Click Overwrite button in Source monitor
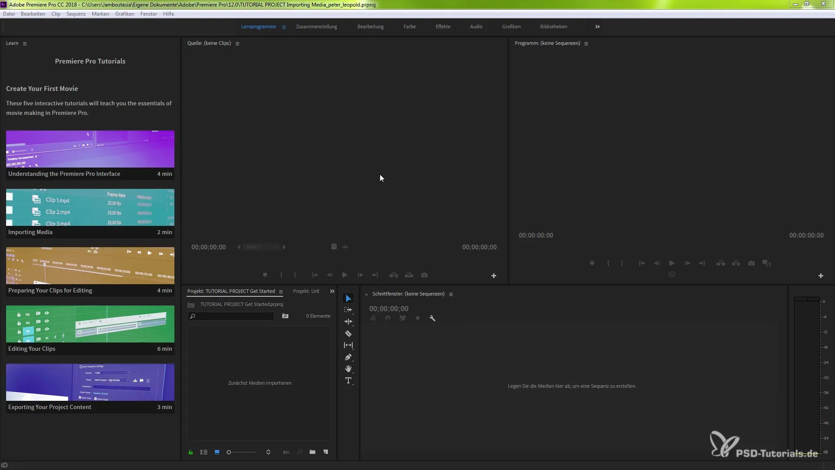Screen dimensions: 835x470 pyautogui.click(x=409, y=275)
